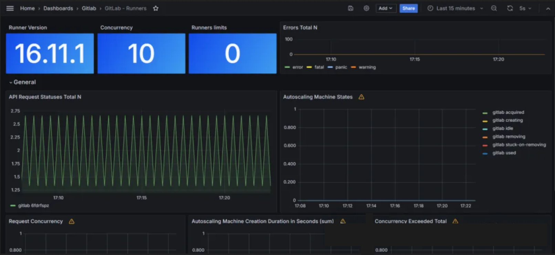Click the green color swatch for gitlab acquired

(485, 113)
